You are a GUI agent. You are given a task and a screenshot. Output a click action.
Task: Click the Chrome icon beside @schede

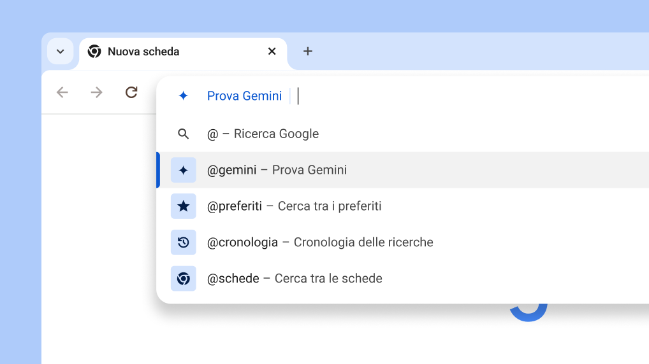(184, 279)
